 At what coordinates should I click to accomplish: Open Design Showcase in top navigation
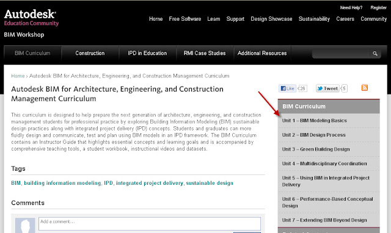point(271,19)
